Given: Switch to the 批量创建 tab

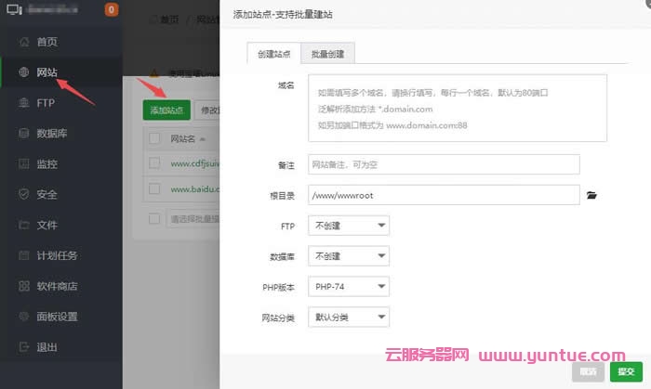Looking at the screenshot, I should pos(327,54).
